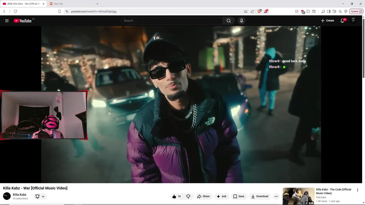Viewport: 365px width, 205px height.
Task: Switch to the Killa Kabz War tab
Action: tap(23, 4)
